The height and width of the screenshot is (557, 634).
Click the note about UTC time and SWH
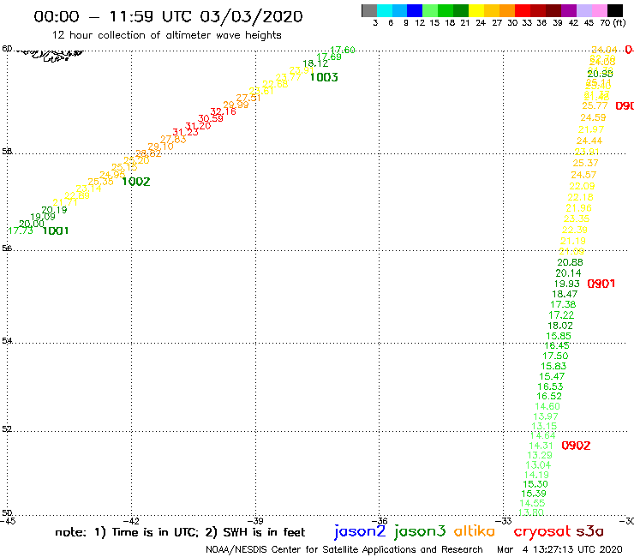[180, 532]
